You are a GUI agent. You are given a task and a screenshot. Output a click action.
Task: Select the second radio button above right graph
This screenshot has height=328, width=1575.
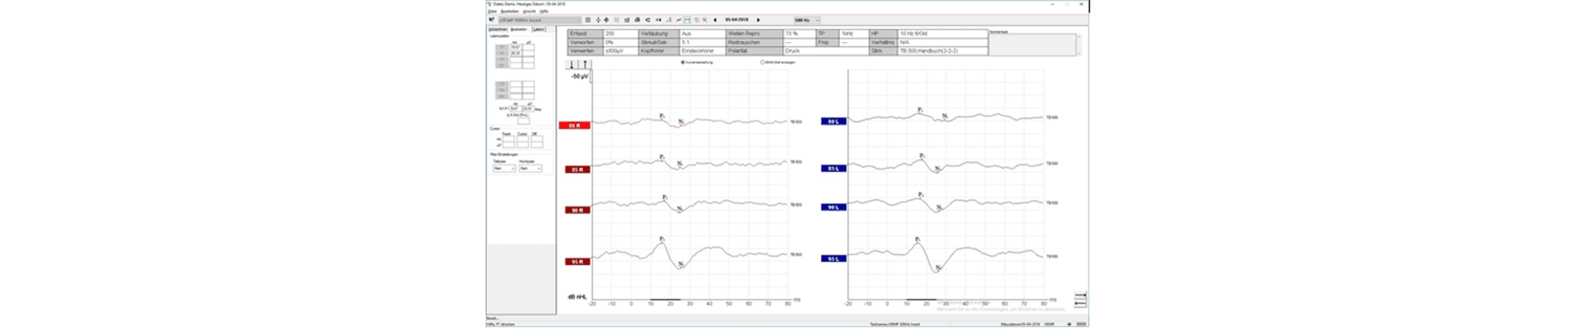762,62
